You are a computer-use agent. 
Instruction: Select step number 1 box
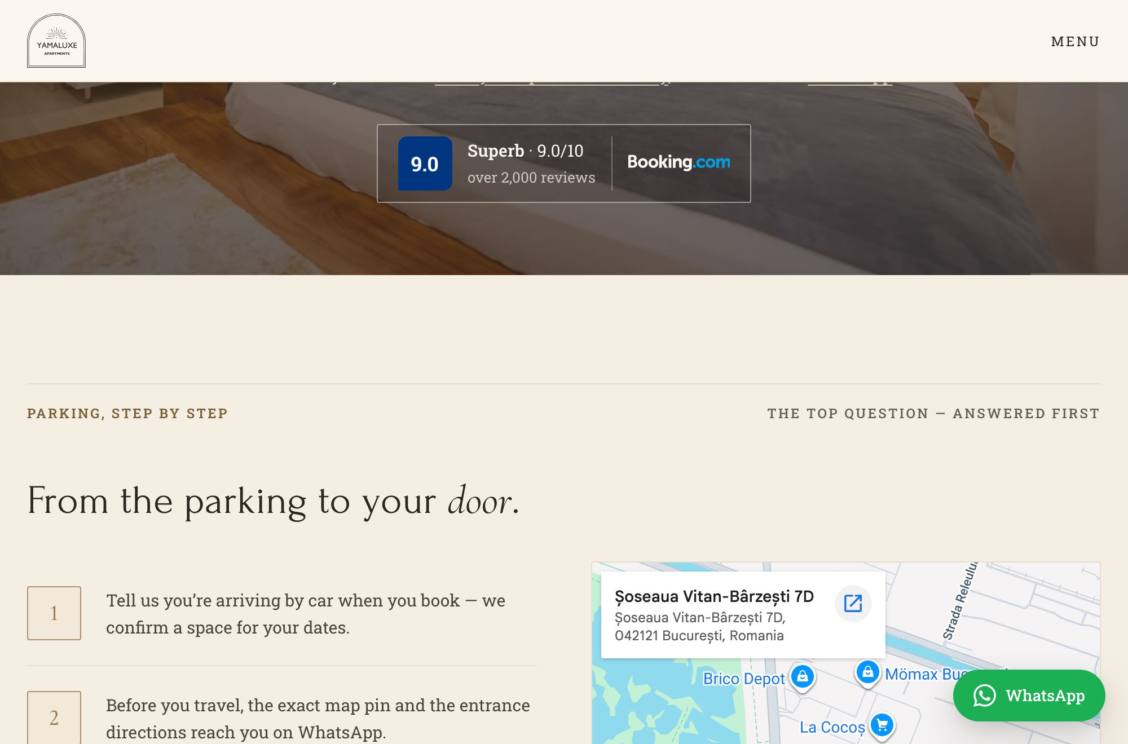tap(54, 613)
